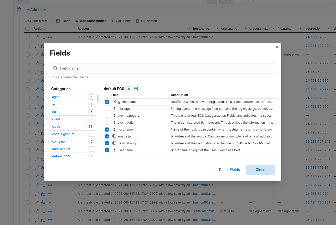The width and height of the screenshot is (336, 225).
Task: Click the Close button in Fields dialog
Action: (x=260, y=170)
